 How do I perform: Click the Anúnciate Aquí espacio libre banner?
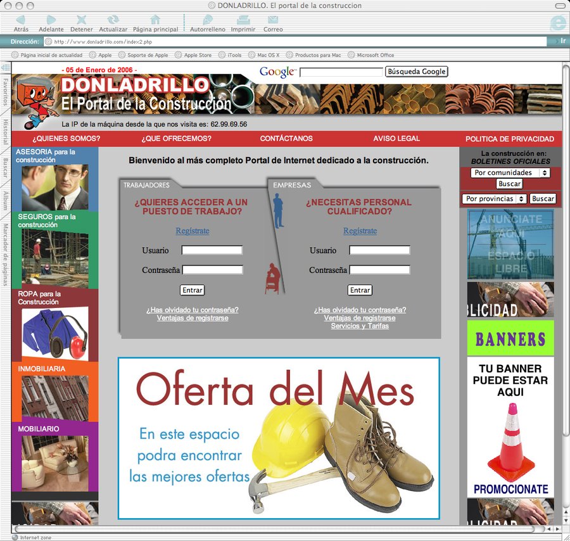coord(510,244)
